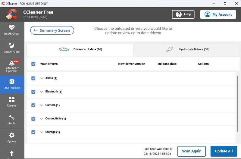Open My Account
Screen dimensions: 241x159
pyautogui.click(x=218, y=14)
